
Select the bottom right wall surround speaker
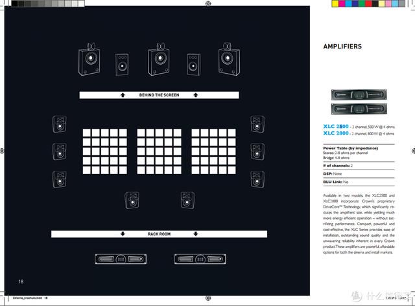coord(257,179)
